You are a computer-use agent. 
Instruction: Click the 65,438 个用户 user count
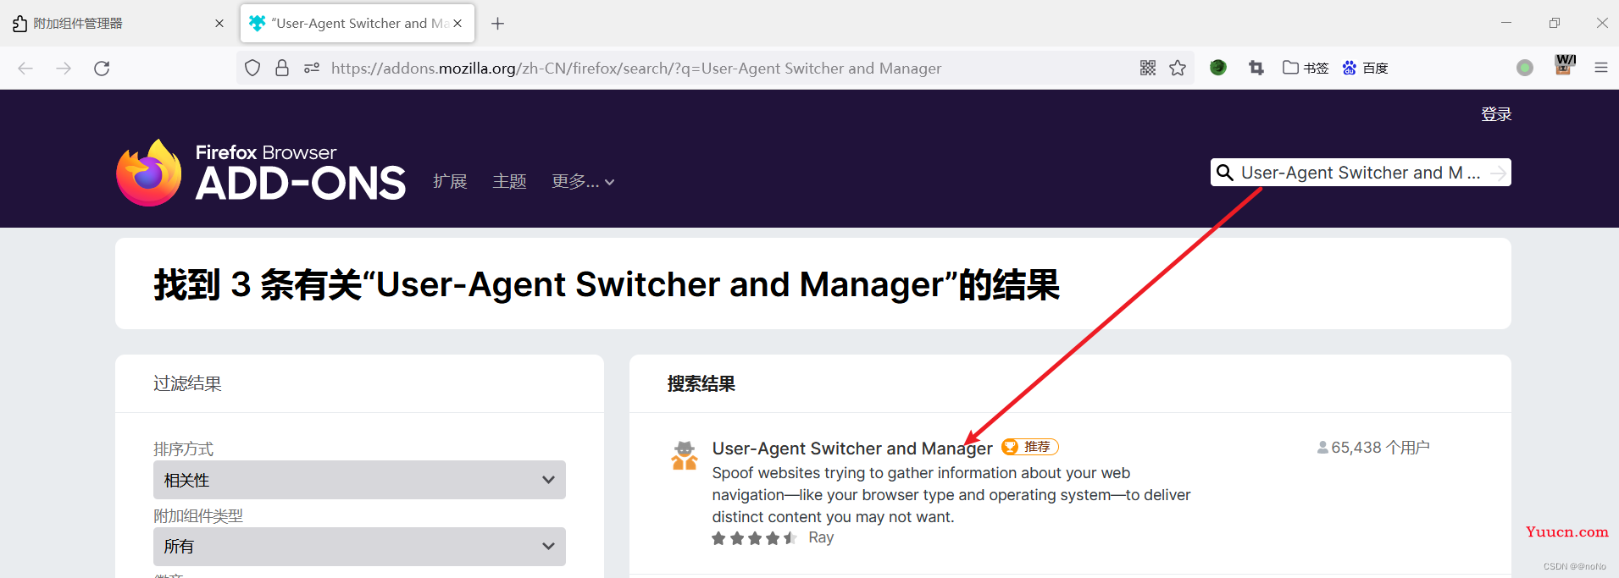click(x=1373, y=448)
